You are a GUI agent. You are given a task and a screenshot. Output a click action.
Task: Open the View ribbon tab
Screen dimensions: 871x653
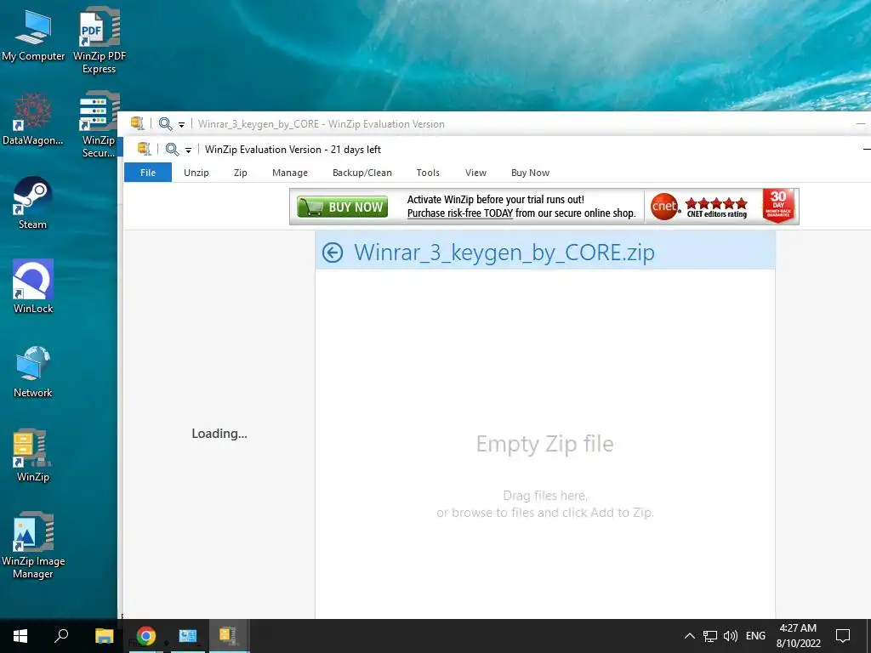click(x=475, y=173)
